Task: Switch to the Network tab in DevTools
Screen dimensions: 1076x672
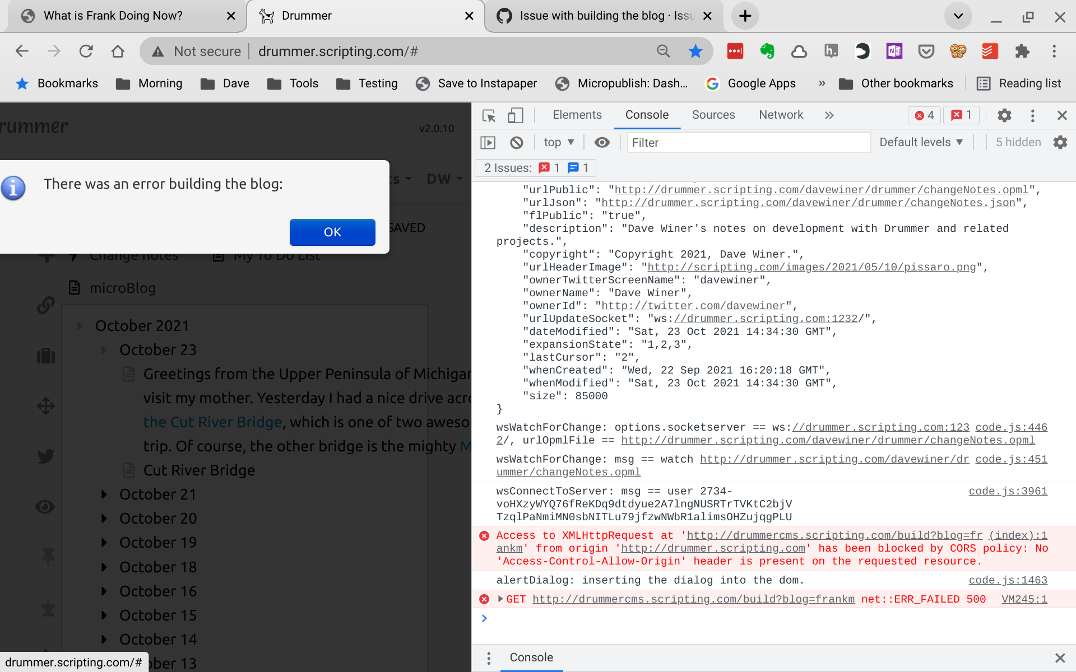Action: (x=781, y=115)
